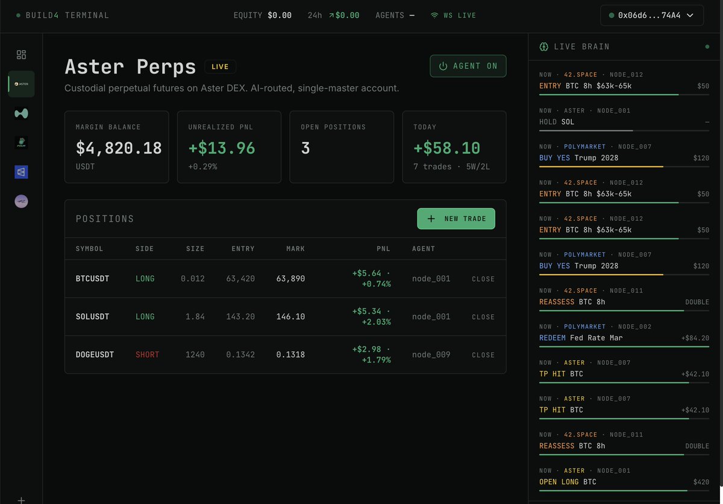Click the plus icon at sidebar bottom
This screenshot has width=723, height=504.
coord(21,500)
